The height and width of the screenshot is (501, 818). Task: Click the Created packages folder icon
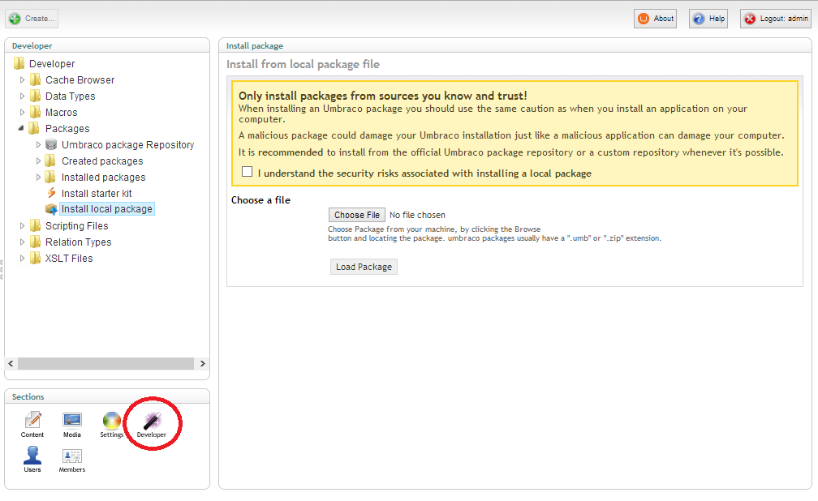click(x=50, y=161)
